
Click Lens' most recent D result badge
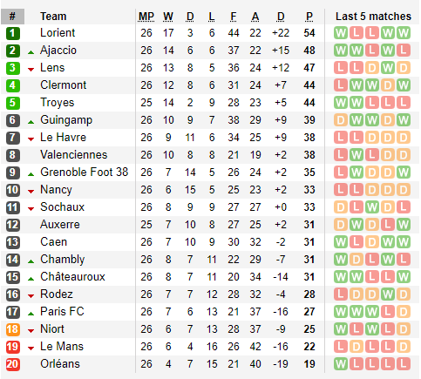pyautogui.click(x=404, y=68)
